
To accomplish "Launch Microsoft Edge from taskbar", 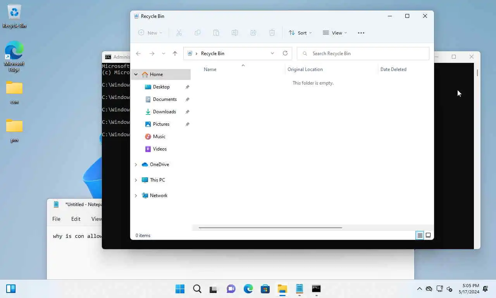I will coord(248,289).
